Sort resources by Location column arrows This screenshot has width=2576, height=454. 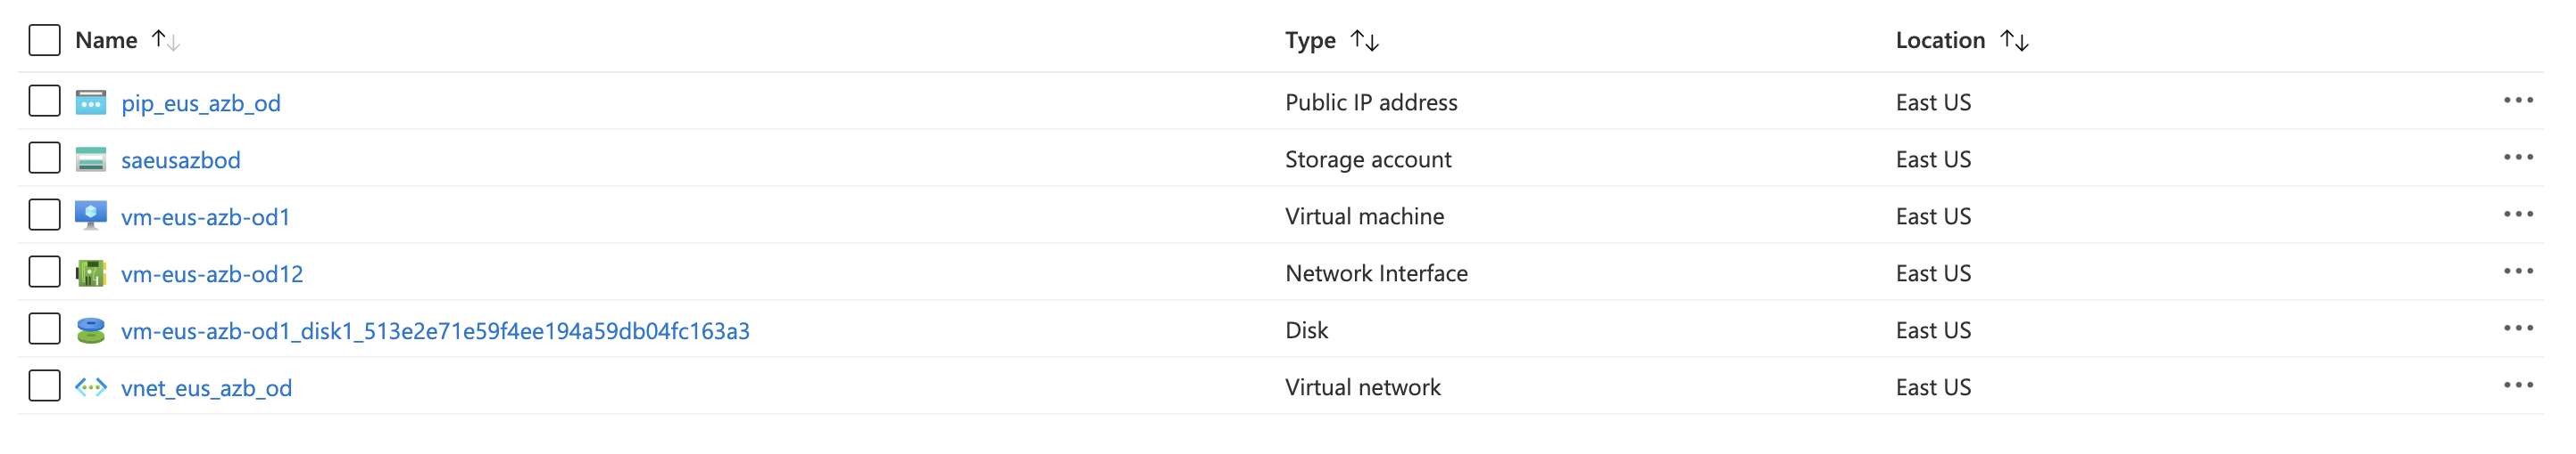click(2014, 41)
